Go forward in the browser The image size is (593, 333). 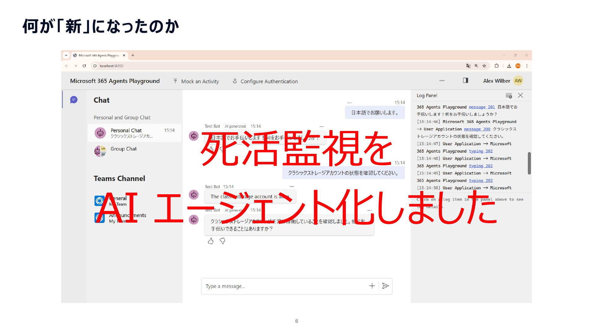pos(75,66)
